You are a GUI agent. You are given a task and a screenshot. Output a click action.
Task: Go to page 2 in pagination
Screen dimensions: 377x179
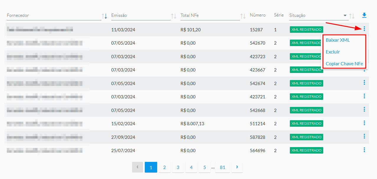tap(165, 167)
